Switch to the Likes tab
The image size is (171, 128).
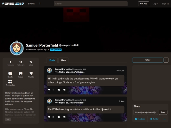pyautogui.click(x=63, y=60)
